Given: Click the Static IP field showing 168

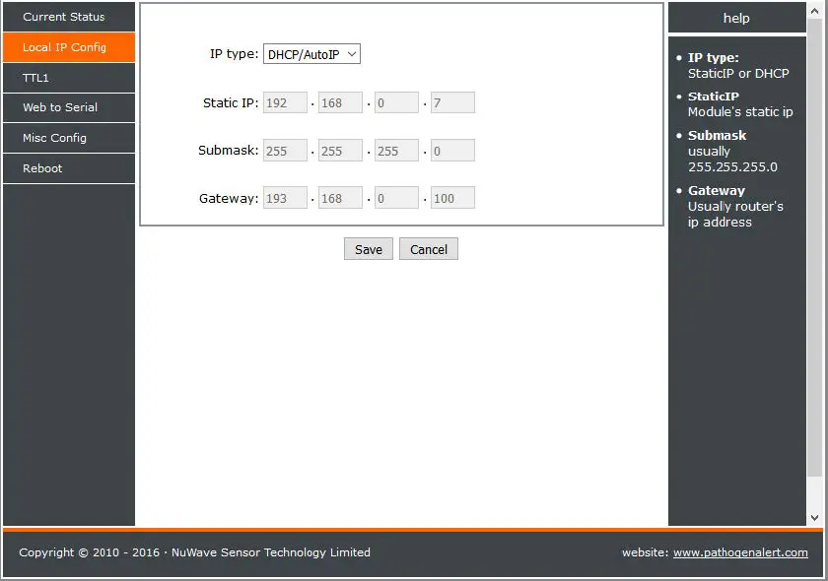Looking at the screenshot, I should pos(340,101).
